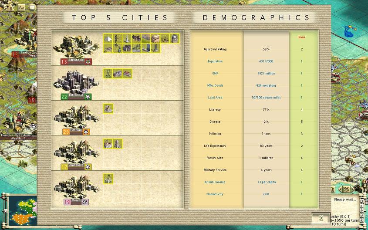The height and width of the screenshot is (230, 368).
Task: Open the Istanbul city thumbnail
Action: coord(76,117)
